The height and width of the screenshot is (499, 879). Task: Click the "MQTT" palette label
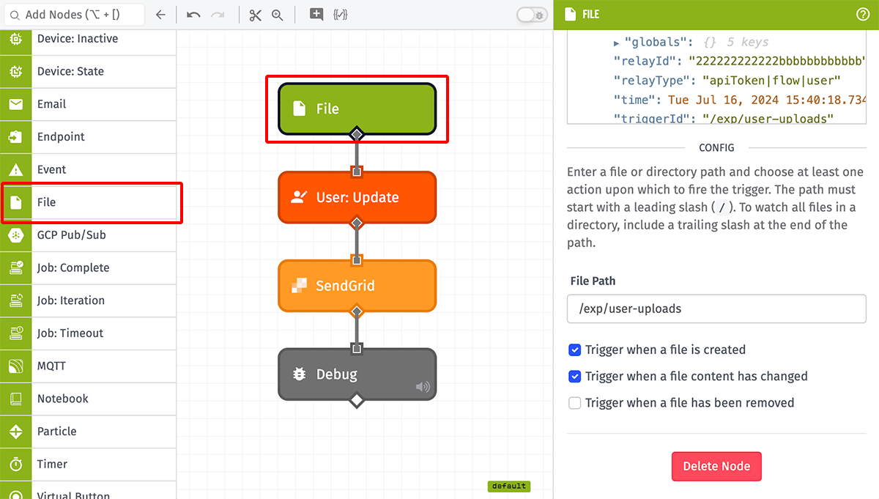pos(51,366)
